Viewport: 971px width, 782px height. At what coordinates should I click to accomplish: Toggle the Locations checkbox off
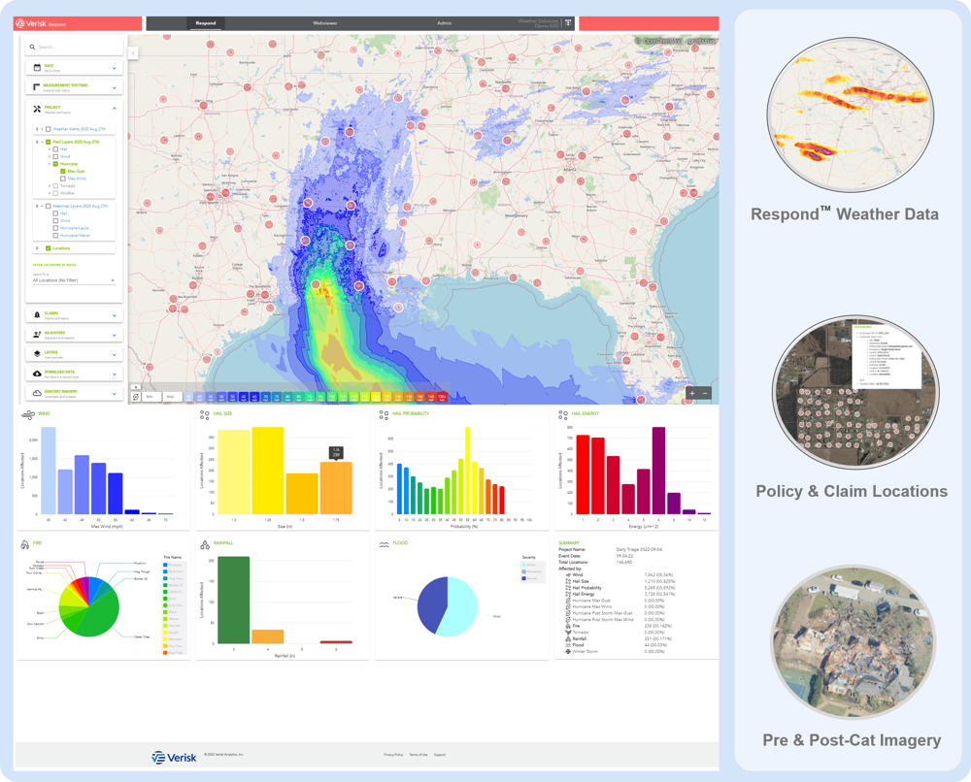click(x=49, y=247)
